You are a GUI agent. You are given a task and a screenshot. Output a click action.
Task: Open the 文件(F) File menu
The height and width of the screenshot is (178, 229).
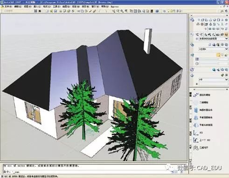pos(8,7)
